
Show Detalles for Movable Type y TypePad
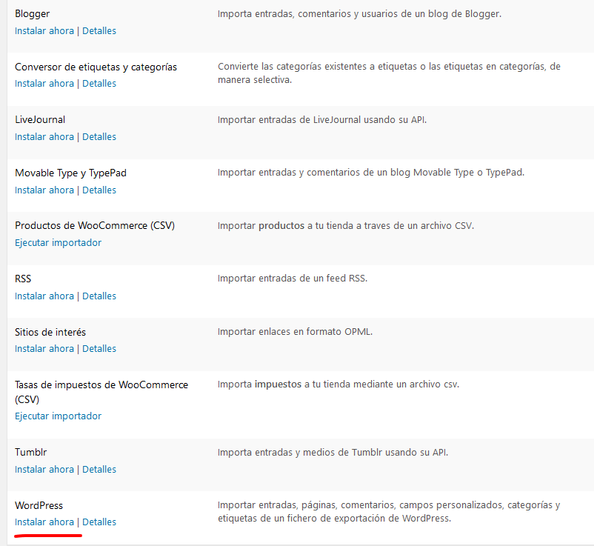(x=99, y=190)
